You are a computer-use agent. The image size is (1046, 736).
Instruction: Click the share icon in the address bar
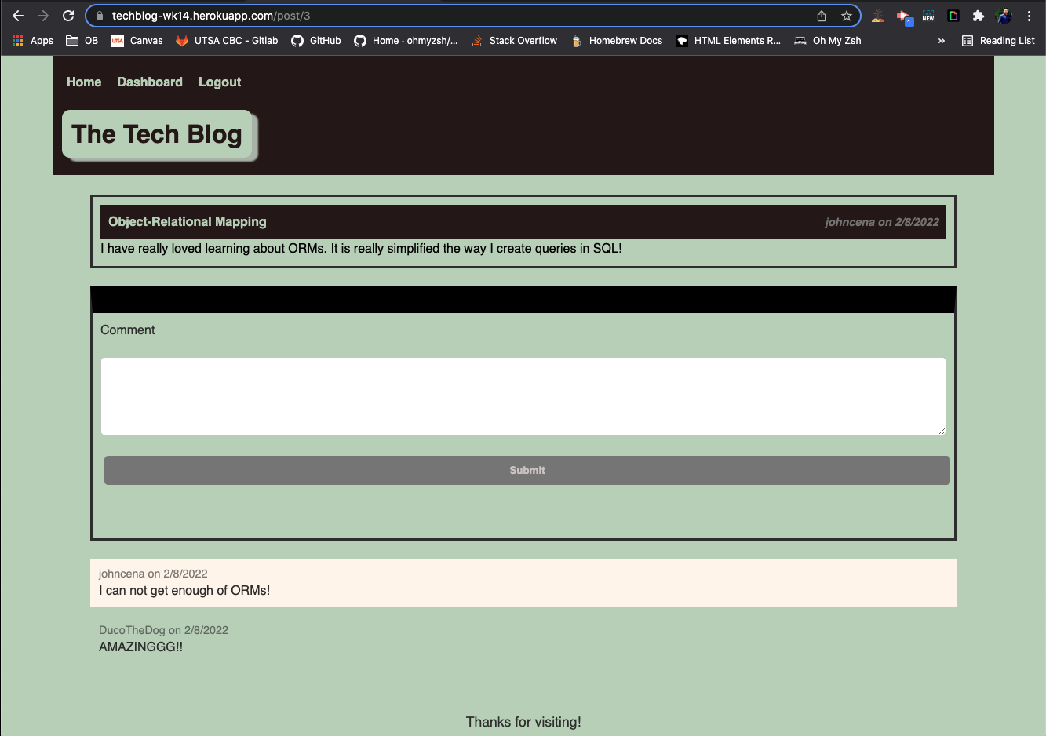coord(821,15)
